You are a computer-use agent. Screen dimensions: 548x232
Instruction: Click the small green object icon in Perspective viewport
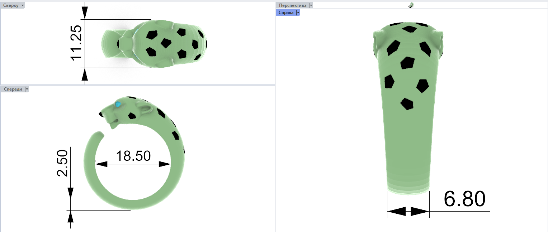(x=411, y=5)
